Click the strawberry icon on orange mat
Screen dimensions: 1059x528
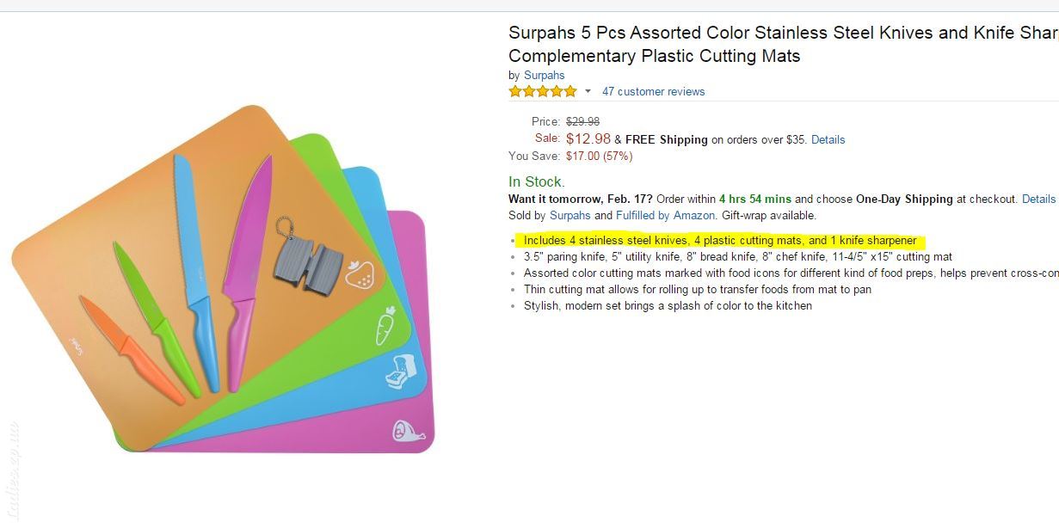point(360,274)
